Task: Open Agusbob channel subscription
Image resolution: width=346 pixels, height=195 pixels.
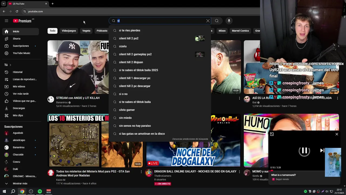Action: click(x=21, y=133)
